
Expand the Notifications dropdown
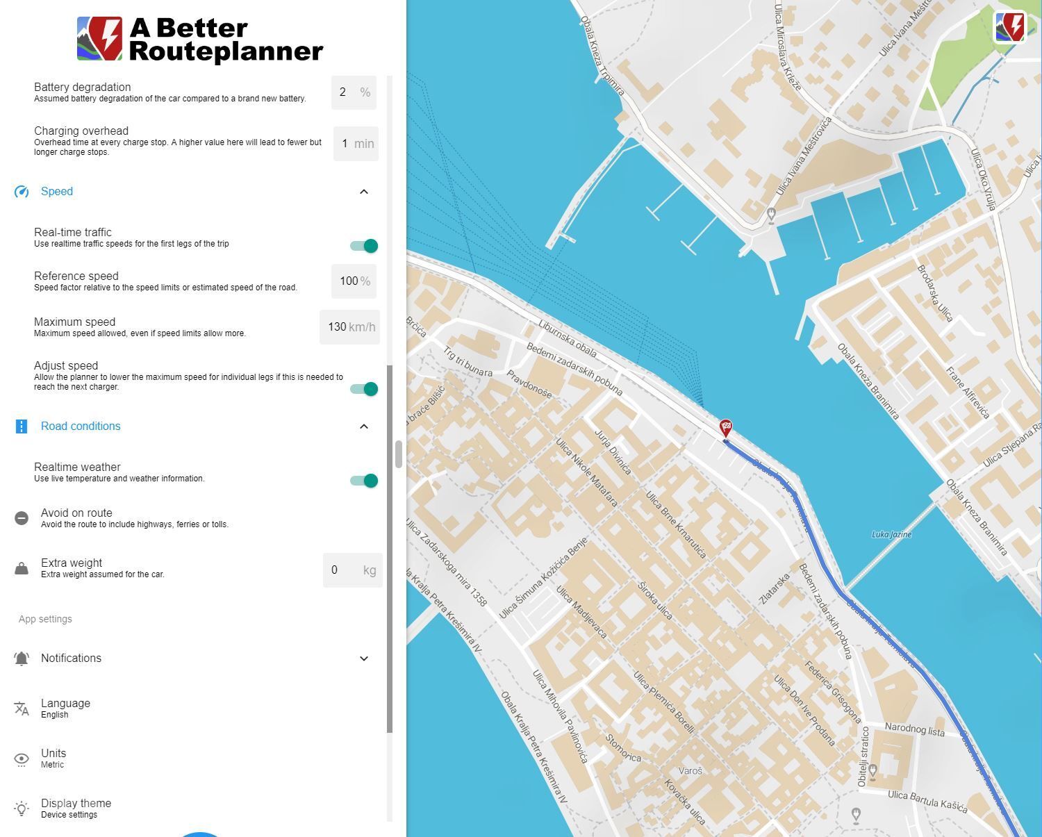(x=364, y=658)
